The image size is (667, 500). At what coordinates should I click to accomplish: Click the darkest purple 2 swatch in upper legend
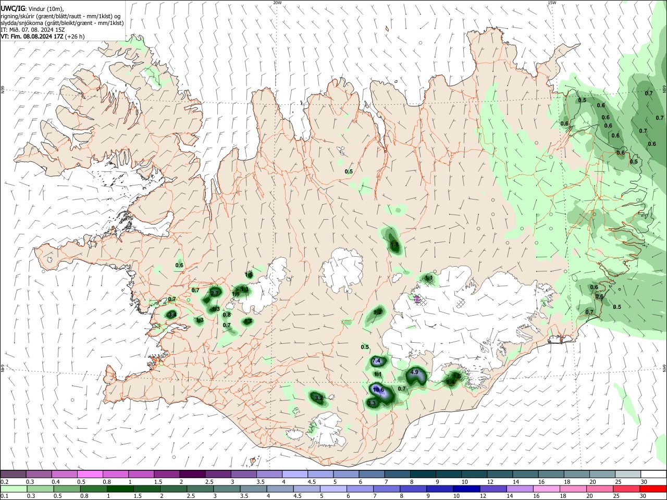click(x=192, y=474)
